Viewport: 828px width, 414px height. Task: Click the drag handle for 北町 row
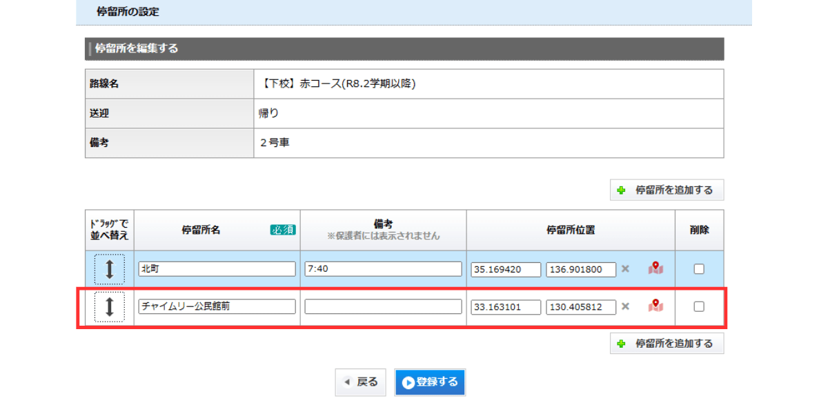coord(109,269)
